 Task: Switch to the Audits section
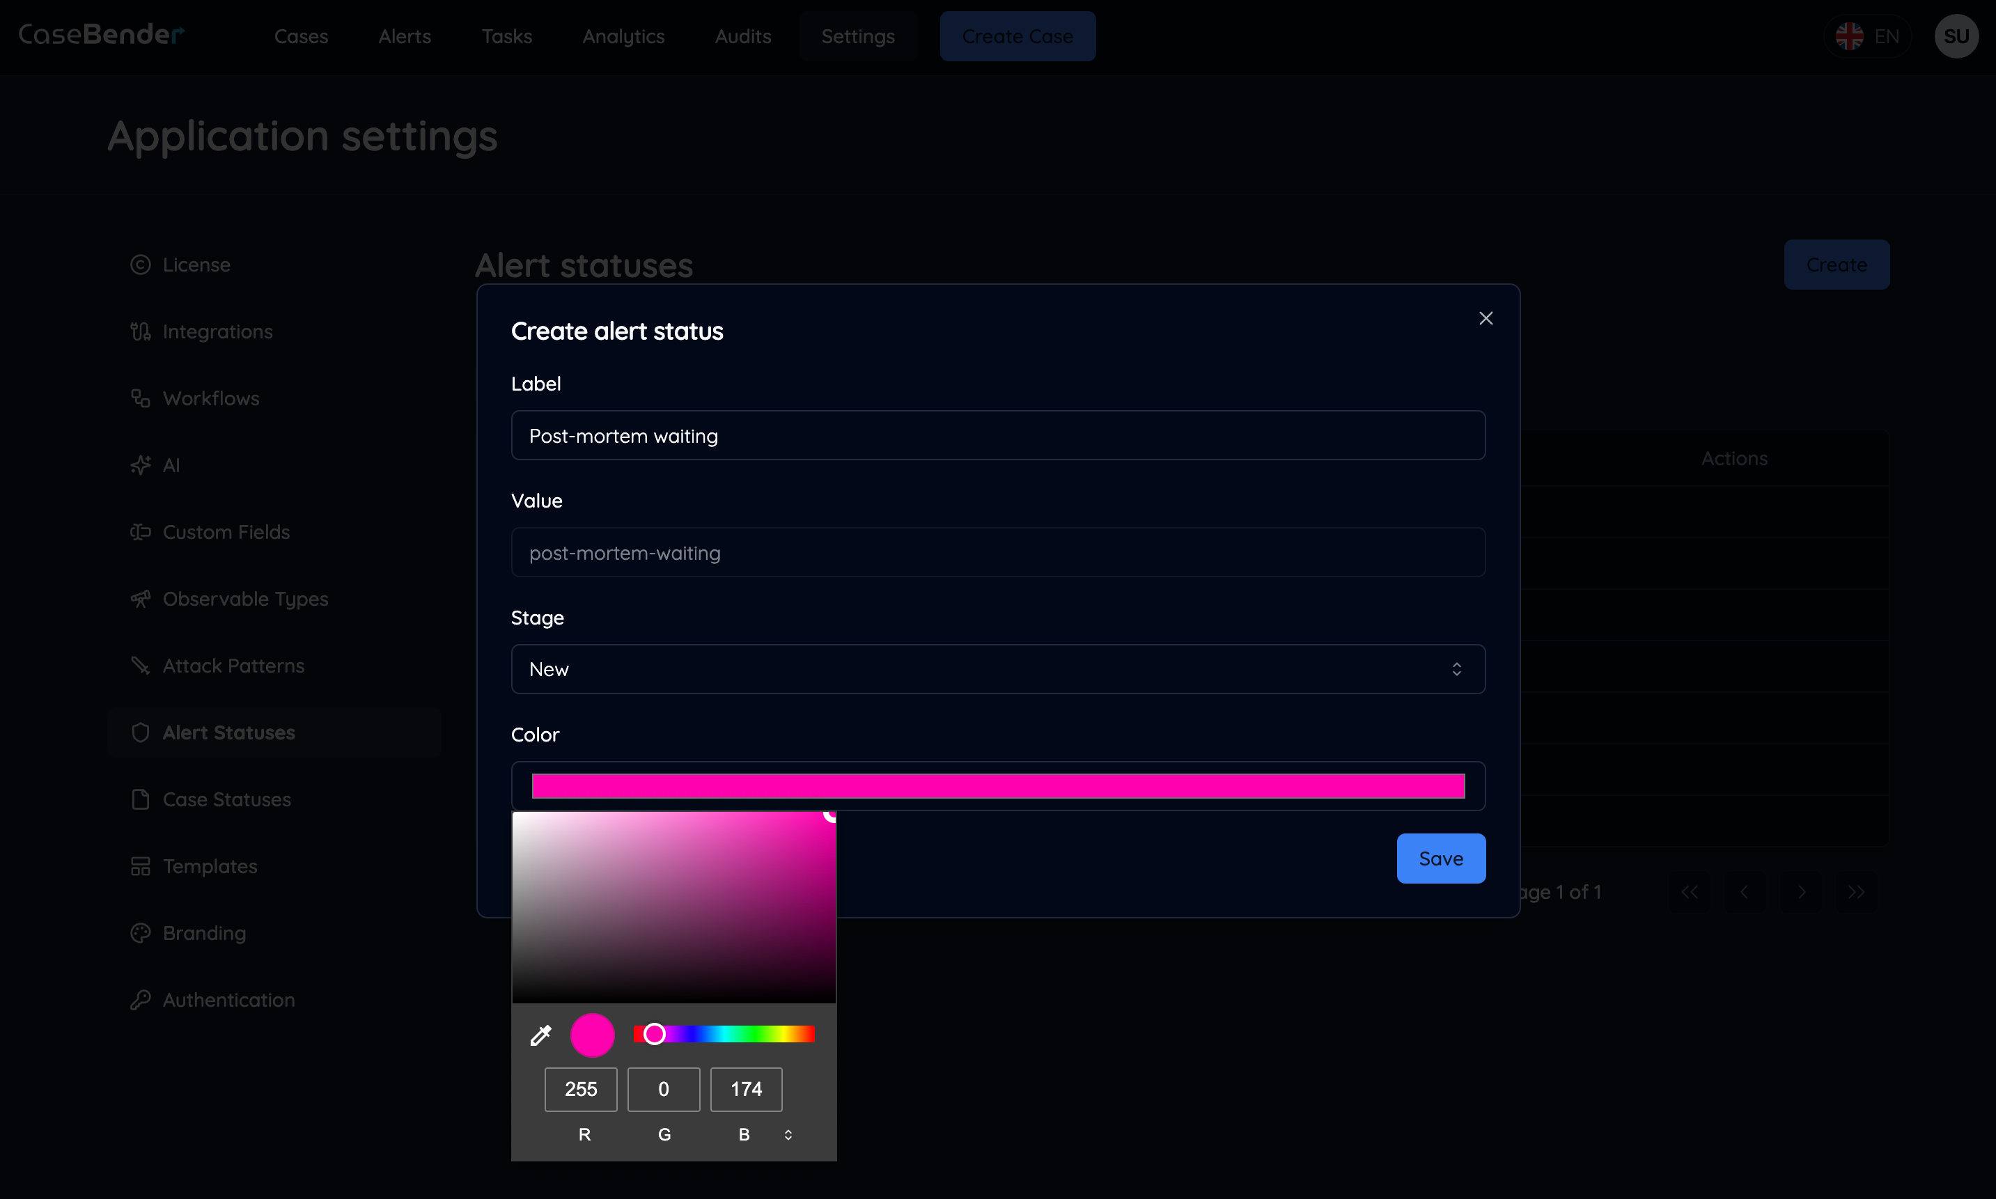(742, 36)
